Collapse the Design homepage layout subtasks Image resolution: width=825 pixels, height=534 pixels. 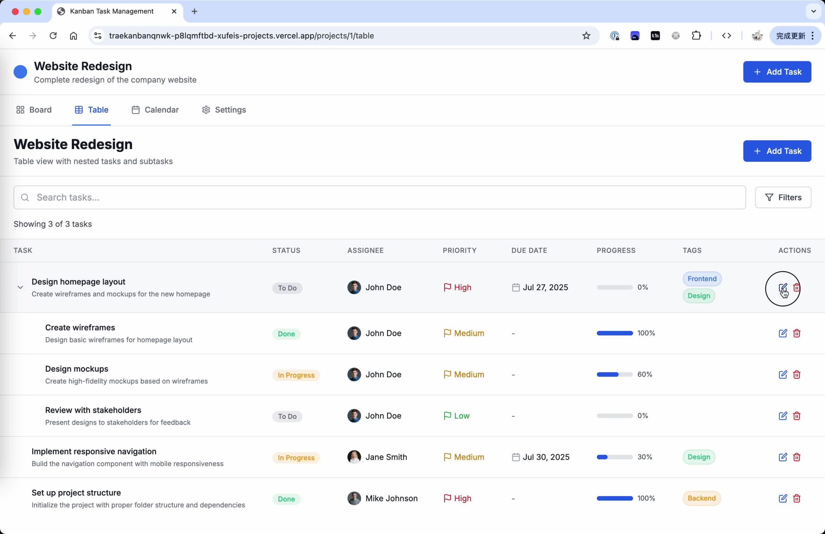coord(20,287)
